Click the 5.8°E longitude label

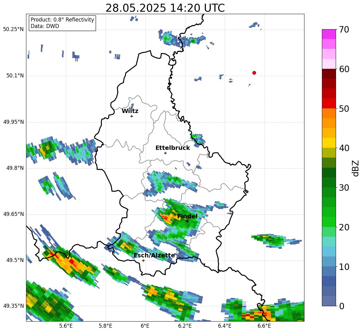tap(105, 326)
